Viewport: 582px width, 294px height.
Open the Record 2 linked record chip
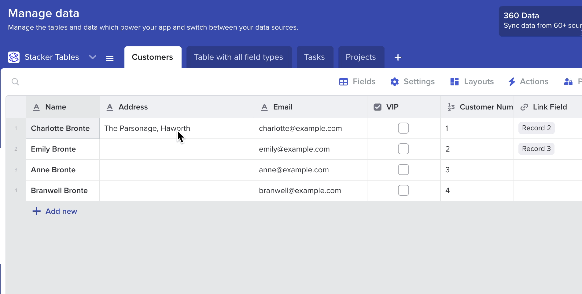click(536, 128)
